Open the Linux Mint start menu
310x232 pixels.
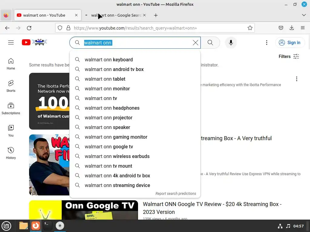pyautogui.click(x=6, y=226)
